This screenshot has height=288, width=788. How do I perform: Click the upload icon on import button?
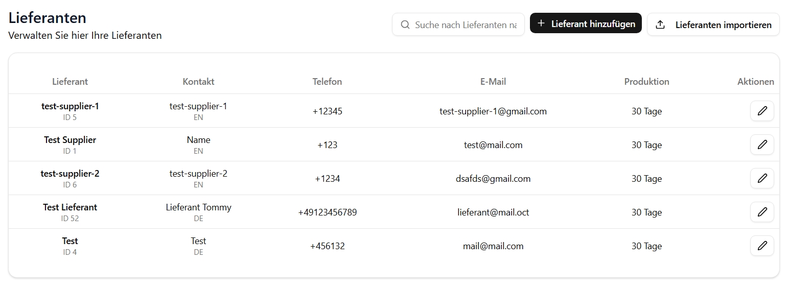660,25
